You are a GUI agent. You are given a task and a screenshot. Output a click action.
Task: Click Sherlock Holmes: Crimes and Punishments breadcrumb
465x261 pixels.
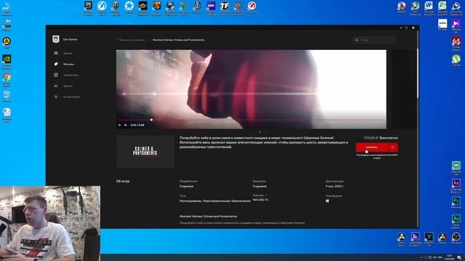pyautogui.click(x=179, y=40)
